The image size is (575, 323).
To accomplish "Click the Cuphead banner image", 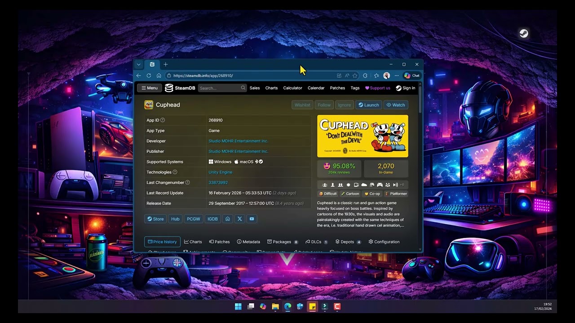I will pos(363,136).
